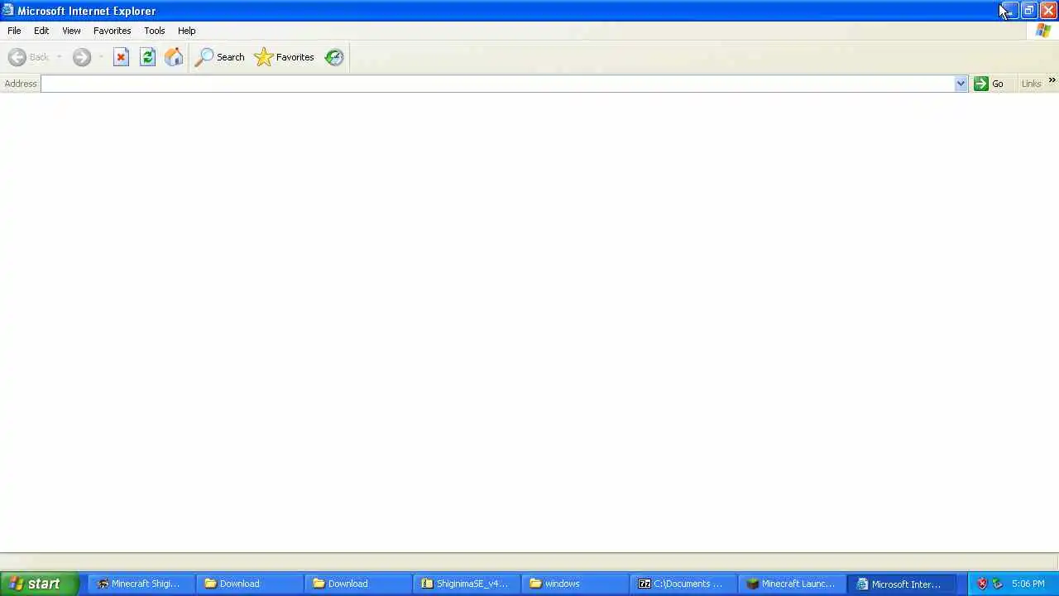The width and height of the screenshot is (1059, 596).
Task: Refresh the page with green arrows icon
Action: point(147,57)
